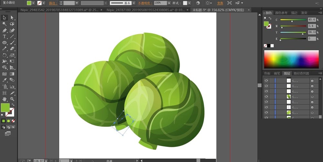Select the Type tool
This screenshot has width=323, height=162.
(x=5, y=36)
